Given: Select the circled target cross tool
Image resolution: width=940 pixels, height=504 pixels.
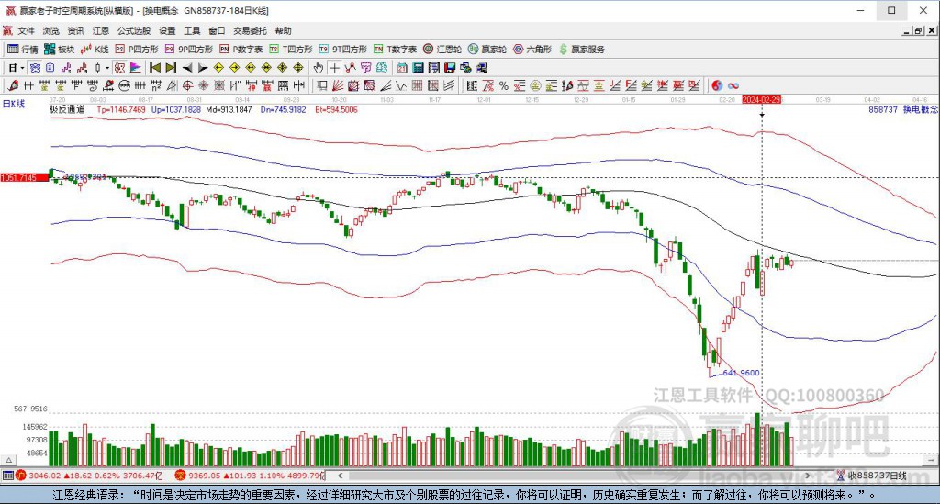Looking at the screenshot, I should coord(187,85).
